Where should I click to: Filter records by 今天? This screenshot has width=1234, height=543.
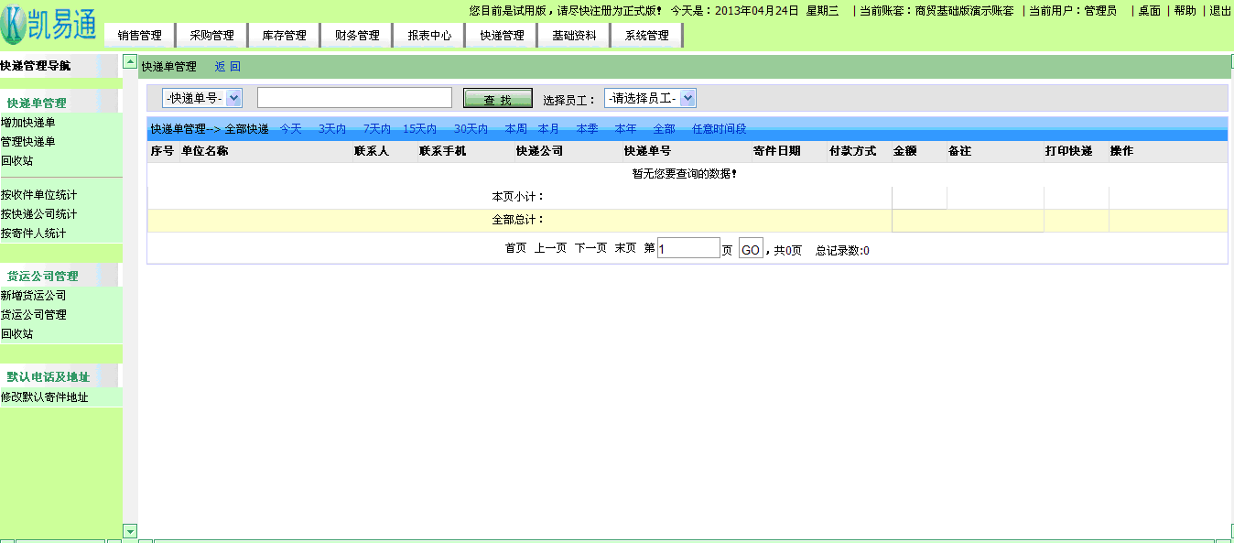click(x=290, y=129)
